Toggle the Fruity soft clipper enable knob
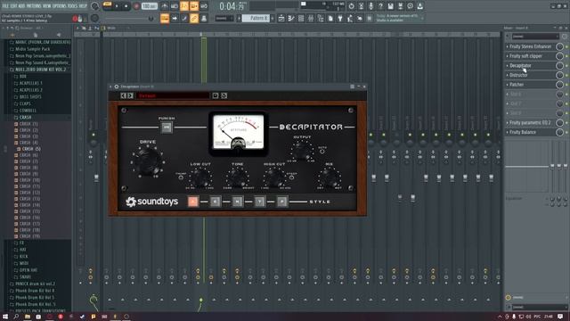Image resolution: width=570 pixels, height=321 pixels. (x=559, y=56)
